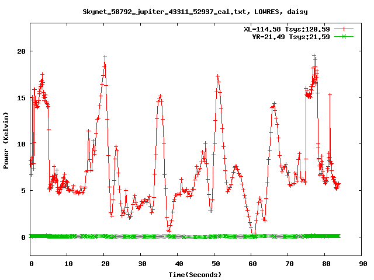The height and width of the screenshot is (280, 374).
Task: Click the red minimum near 37.5 seconds
Action: pos(169,231)
